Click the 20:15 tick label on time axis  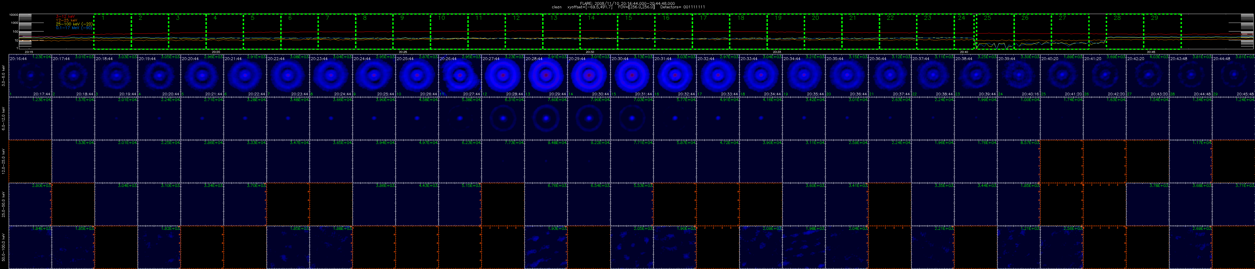coord(29,52)
